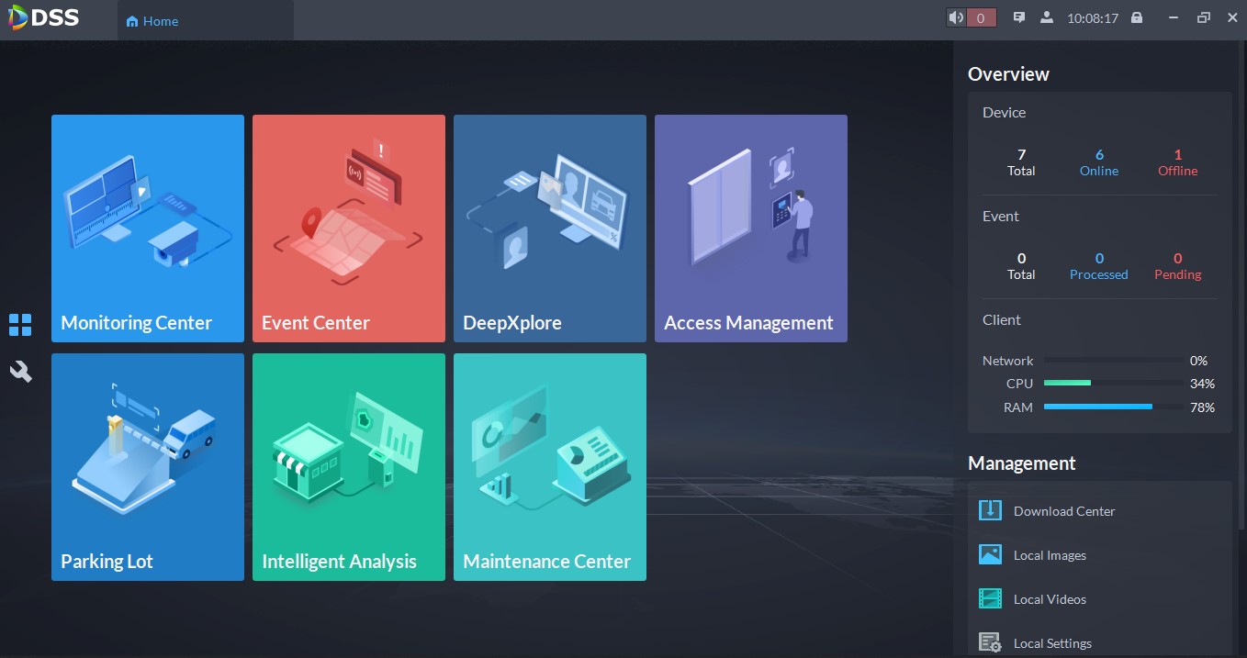
Task: Minimize the DSS window
Action: click(1173, 17)
